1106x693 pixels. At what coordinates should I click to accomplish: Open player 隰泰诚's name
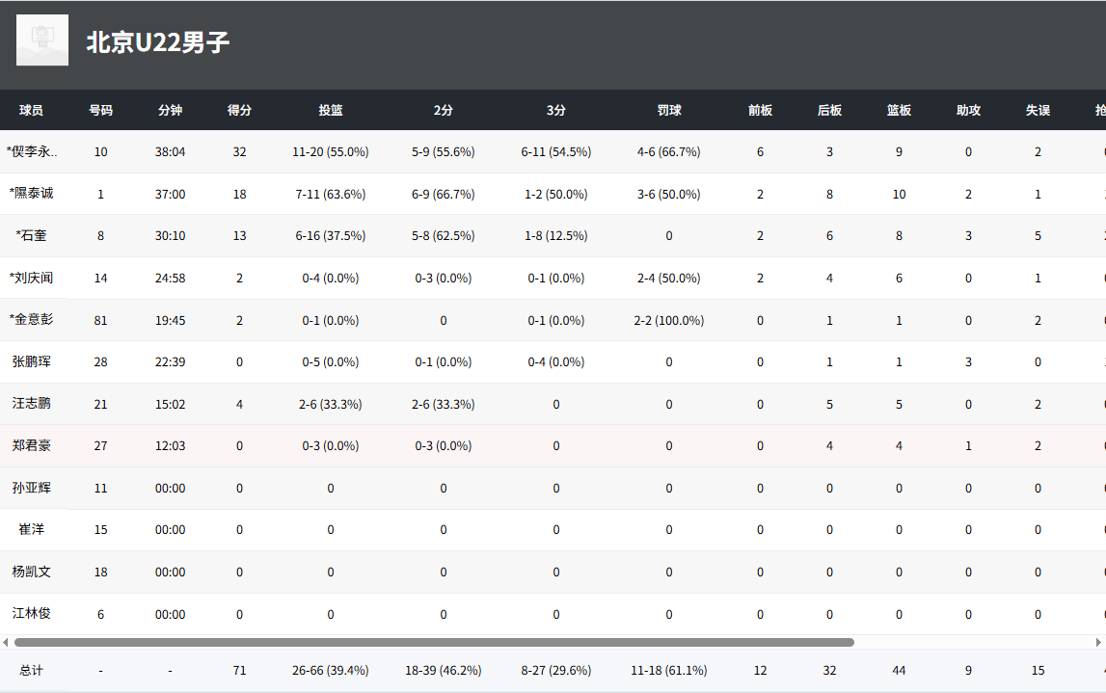[32, 194]
